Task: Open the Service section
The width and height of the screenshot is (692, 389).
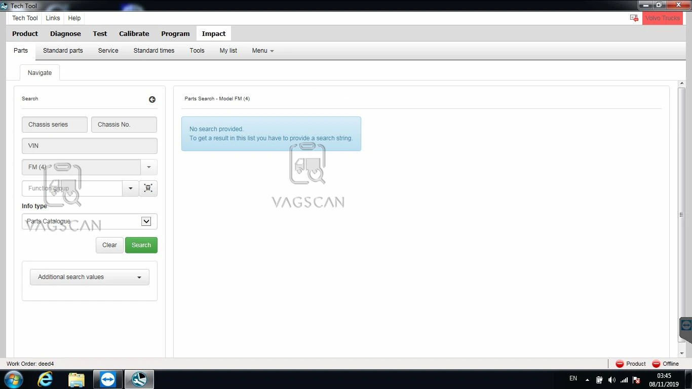Action: coord(108,51)
